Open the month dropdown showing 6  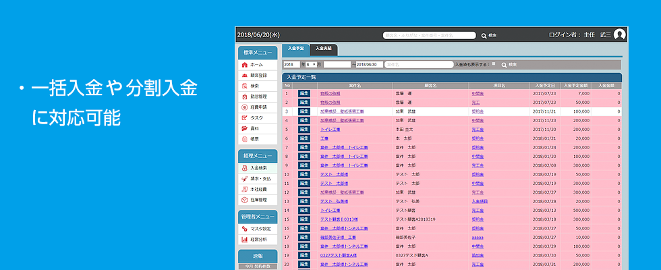310,65
